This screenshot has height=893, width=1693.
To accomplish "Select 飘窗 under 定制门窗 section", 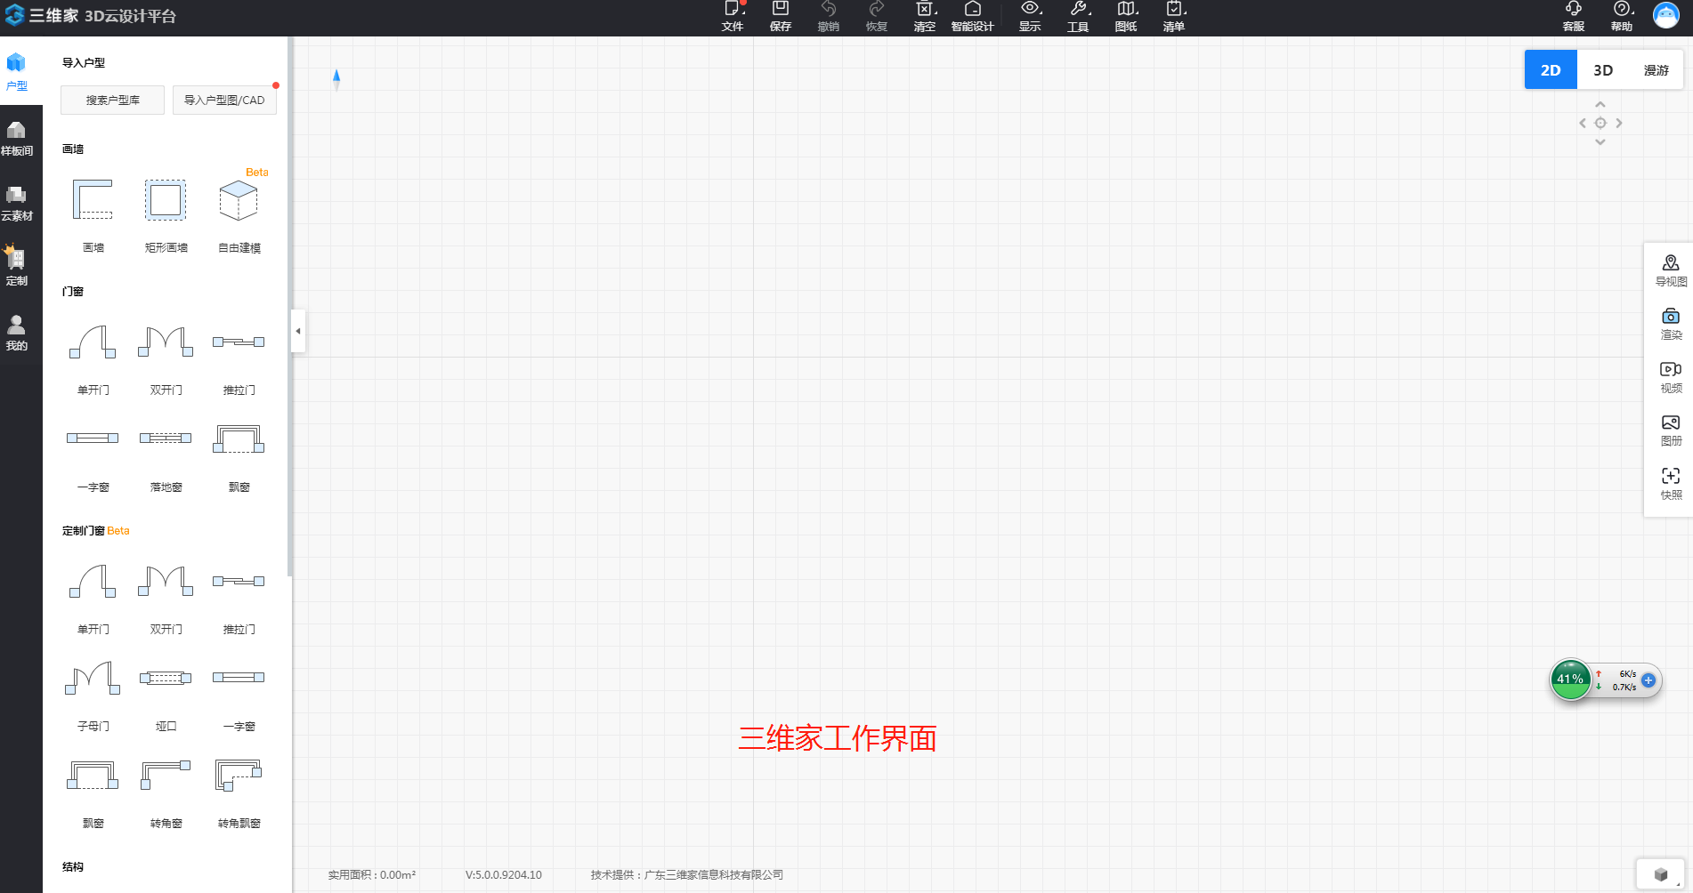I will [x=93, y=792].
